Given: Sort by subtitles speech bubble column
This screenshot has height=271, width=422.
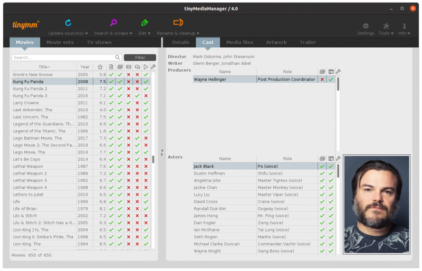Looking at the screenshot, I should click(x=137, y=67).
